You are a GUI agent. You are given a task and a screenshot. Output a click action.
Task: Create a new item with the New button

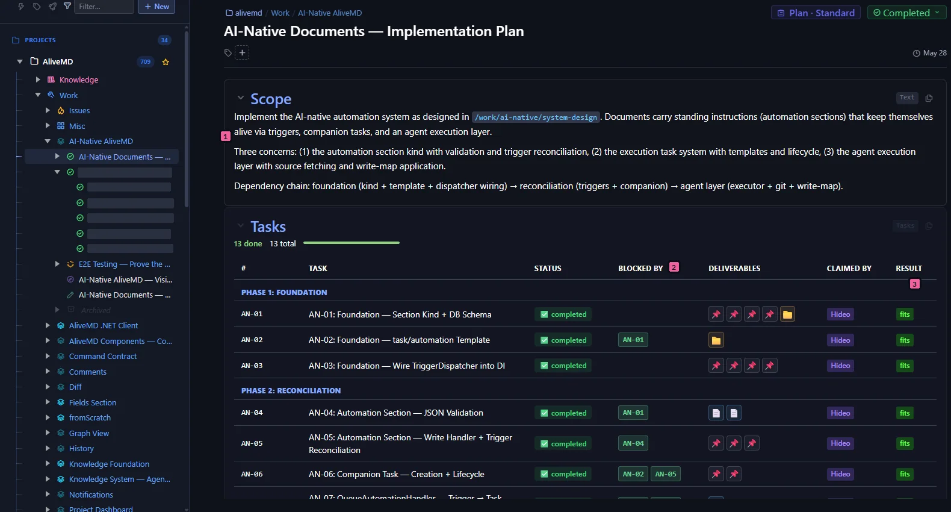click(156, 7)
